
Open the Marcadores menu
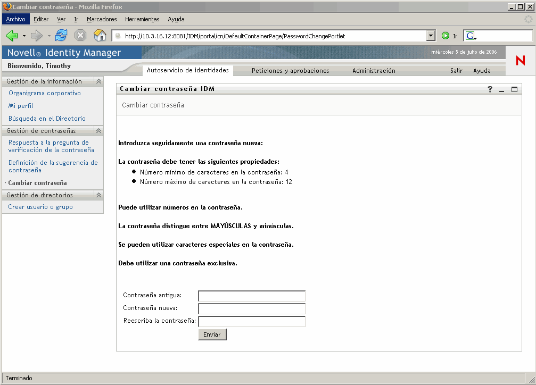click(x=102, y=19)
